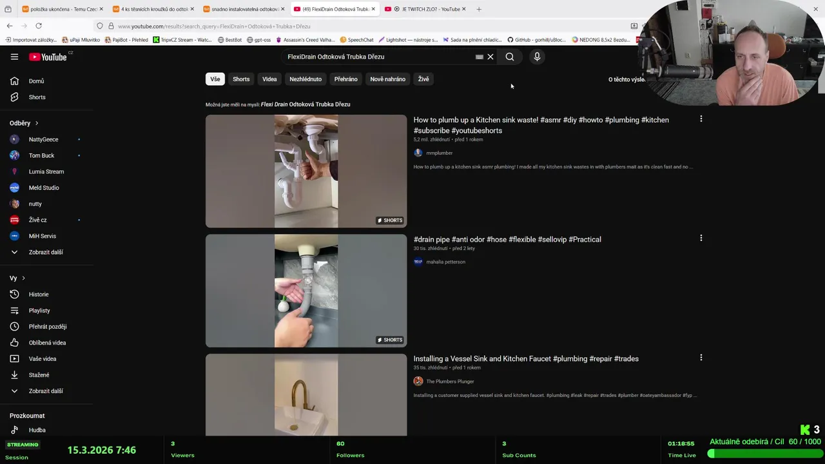Play the kitchen sink waste Shorts thumbnail
825x464 pixels.
(306, 171)
